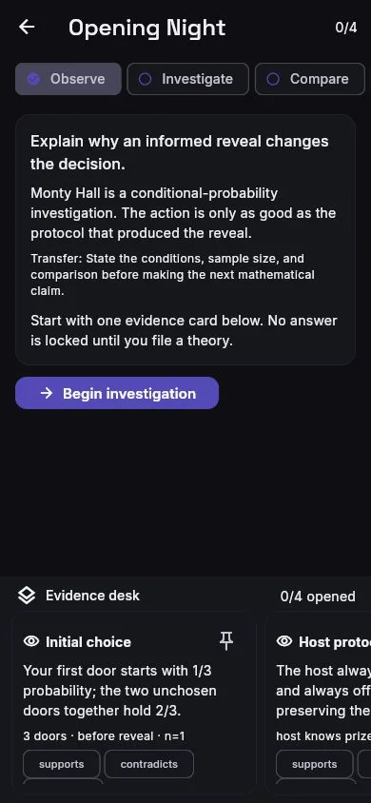The width and height of the screenshot is (371, 803).
Task: Open the Observe tab
Action: pos(68,79)
